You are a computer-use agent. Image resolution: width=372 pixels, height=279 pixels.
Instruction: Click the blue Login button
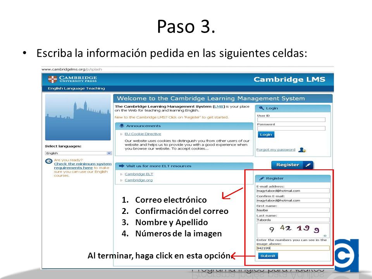click(266, 134)
